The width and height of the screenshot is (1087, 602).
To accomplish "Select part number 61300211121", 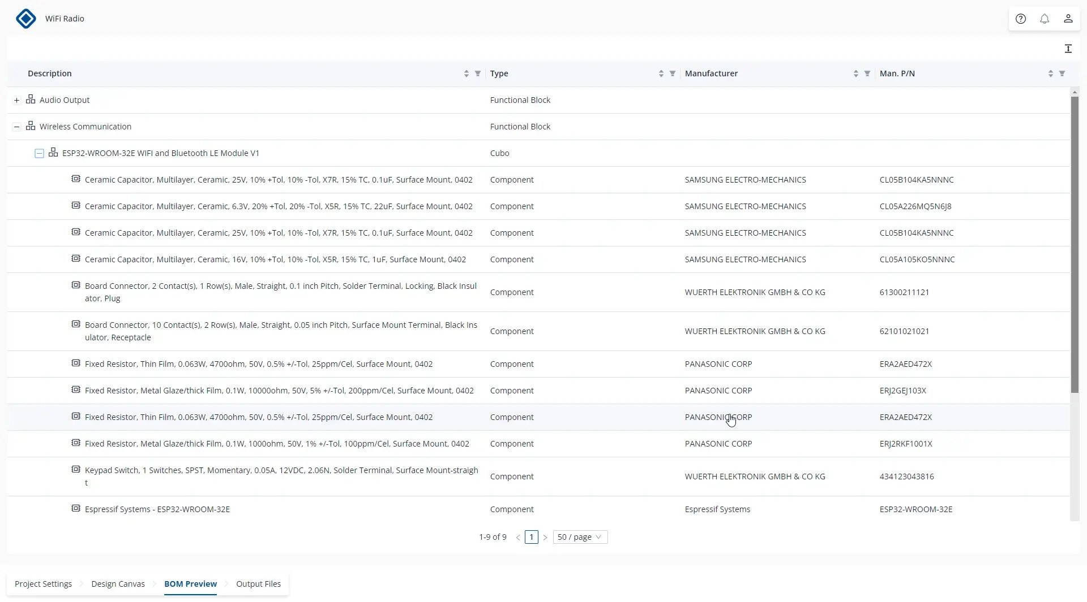I will [x=904, y=292].
